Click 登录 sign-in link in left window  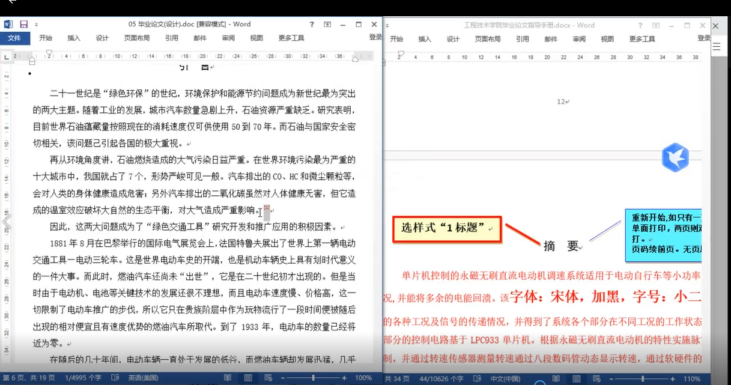[375, 37]
